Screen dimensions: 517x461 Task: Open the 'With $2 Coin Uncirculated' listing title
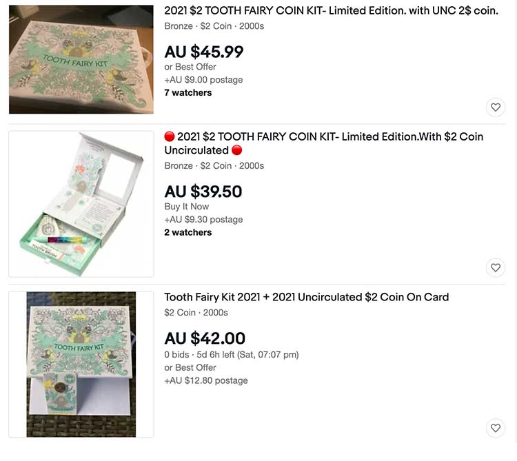pyautogui.click(x=324, y=143)
